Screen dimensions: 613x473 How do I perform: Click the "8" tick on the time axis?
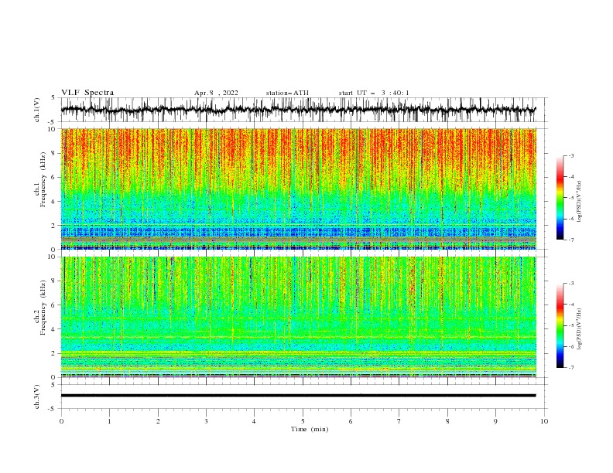(x=447, y=421)
